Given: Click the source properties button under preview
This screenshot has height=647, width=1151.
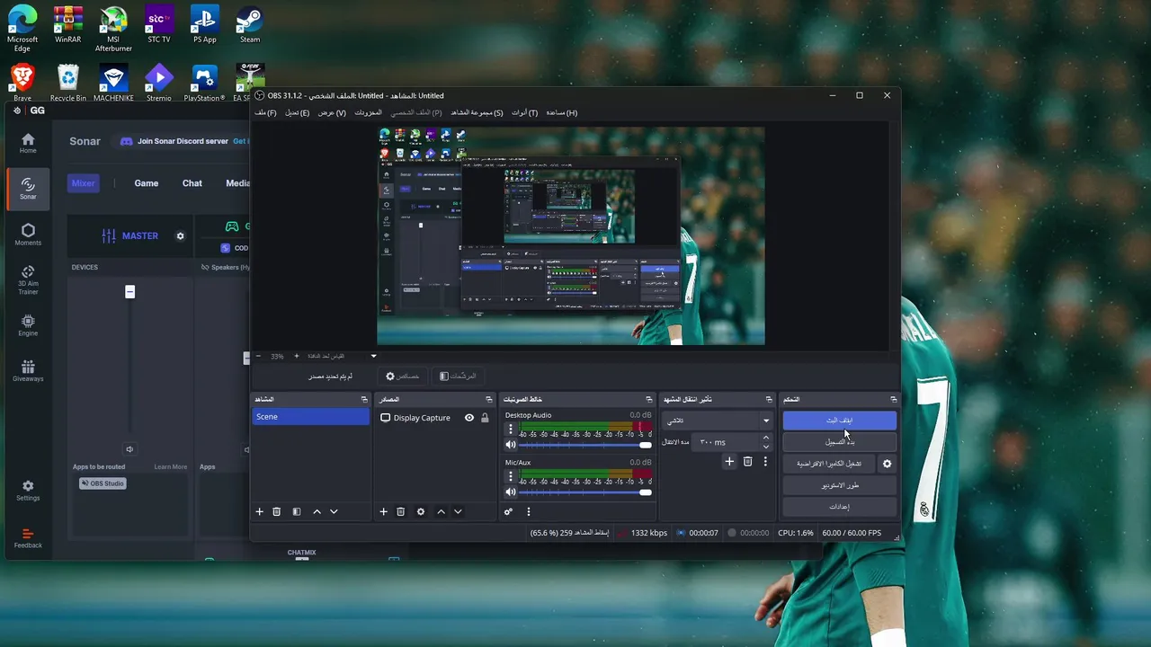Looking at the screenshot, I should point(403,377).
